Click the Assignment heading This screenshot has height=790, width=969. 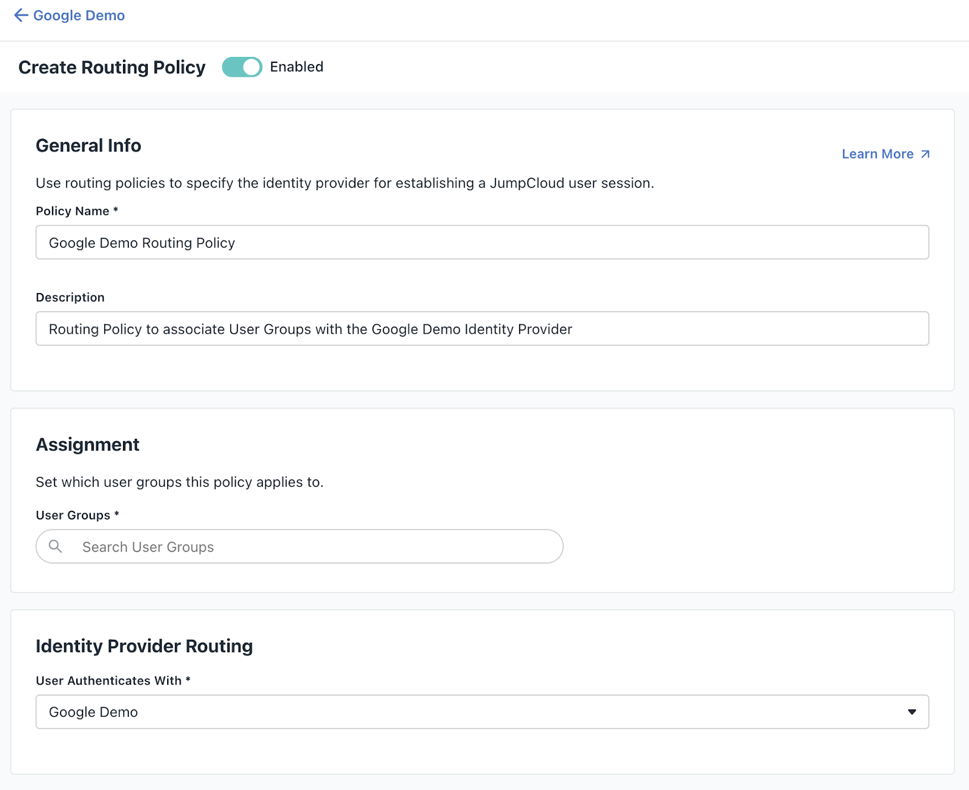pos(88,445)
